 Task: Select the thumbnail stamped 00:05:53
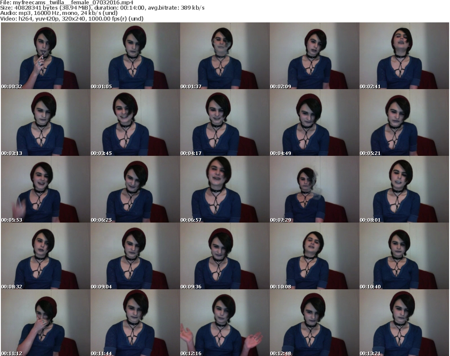46,190
